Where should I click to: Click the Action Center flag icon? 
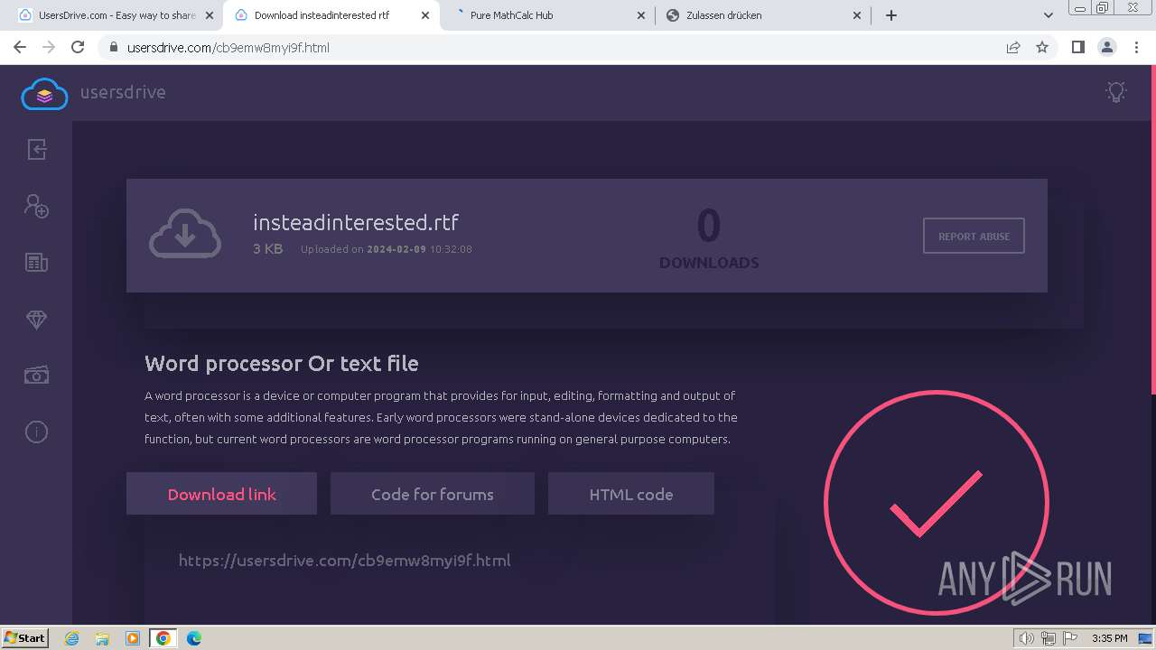(x=1070, y=638)
